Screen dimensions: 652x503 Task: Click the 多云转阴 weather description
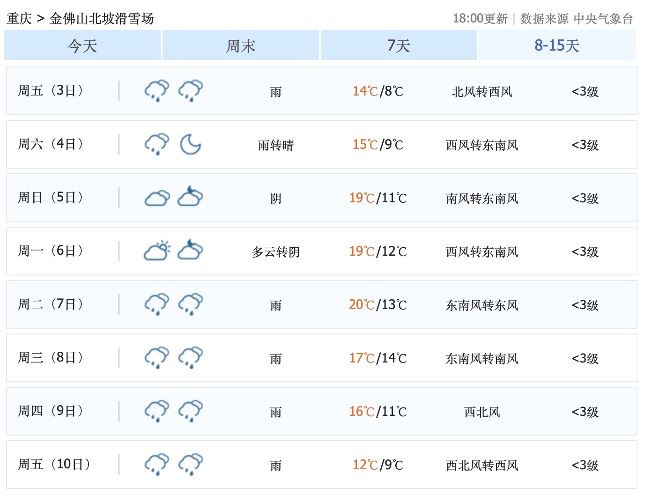pos(276,252)
